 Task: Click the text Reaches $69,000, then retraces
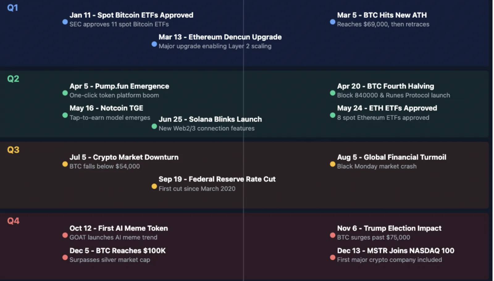[383, 24]
